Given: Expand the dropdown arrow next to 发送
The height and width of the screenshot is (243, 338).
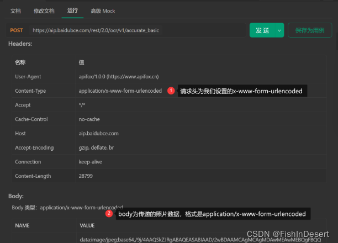Looking at the screenshot, I should pyautogui.click(x=279, y=30).
